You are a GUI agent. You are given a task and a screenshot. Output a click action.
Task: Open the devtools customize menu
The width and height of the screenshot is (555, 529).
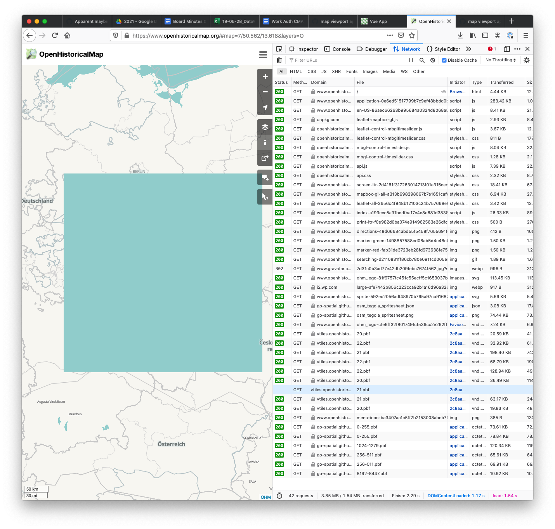(x=517, y=49)
